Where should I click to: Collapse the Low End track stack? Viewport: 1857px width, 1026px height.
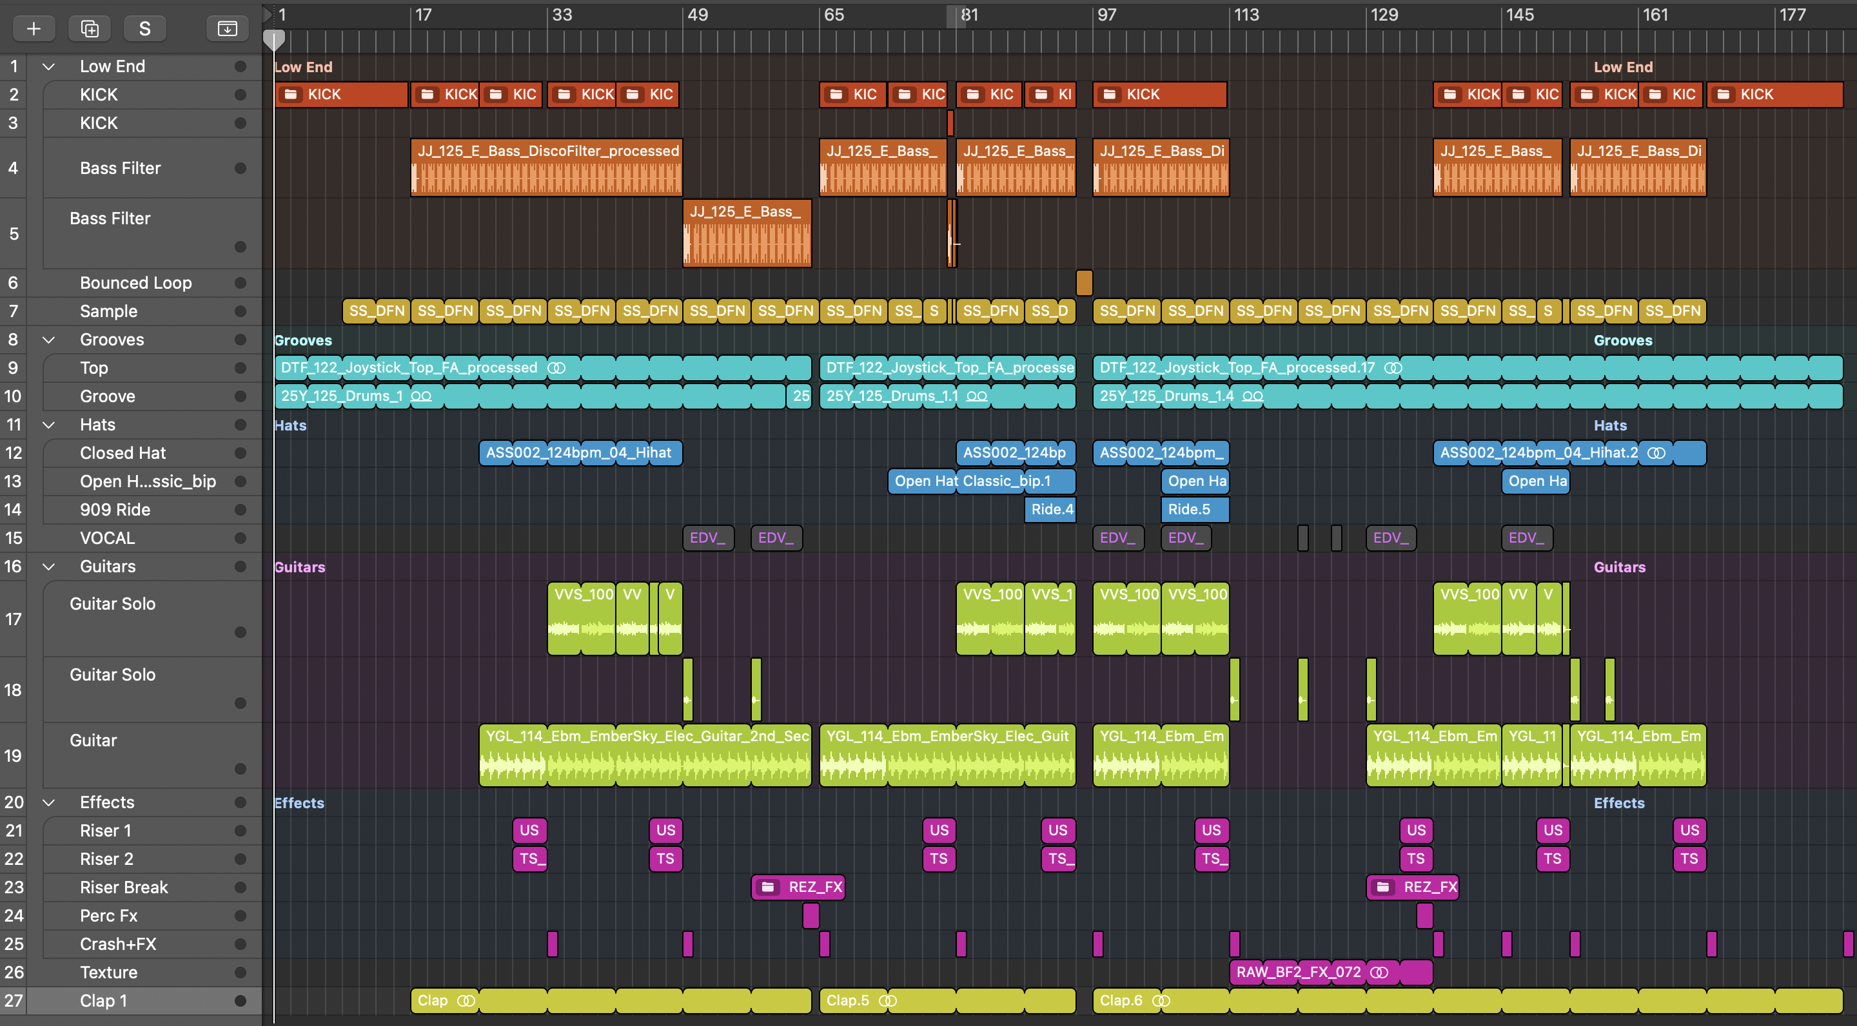point(48,66)
